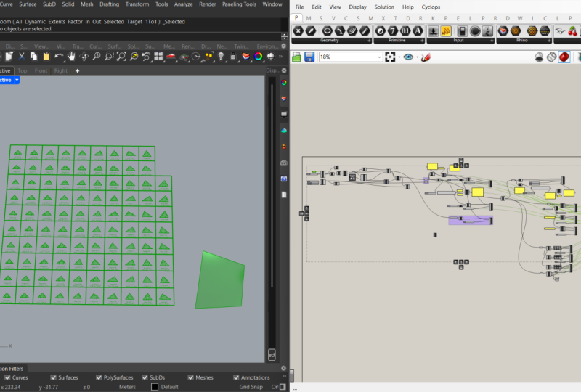This screenshot has height=392, width=581.
Task: Switch to the Right viewport tab
Action: pyautogui.click(x=61, y=70)
